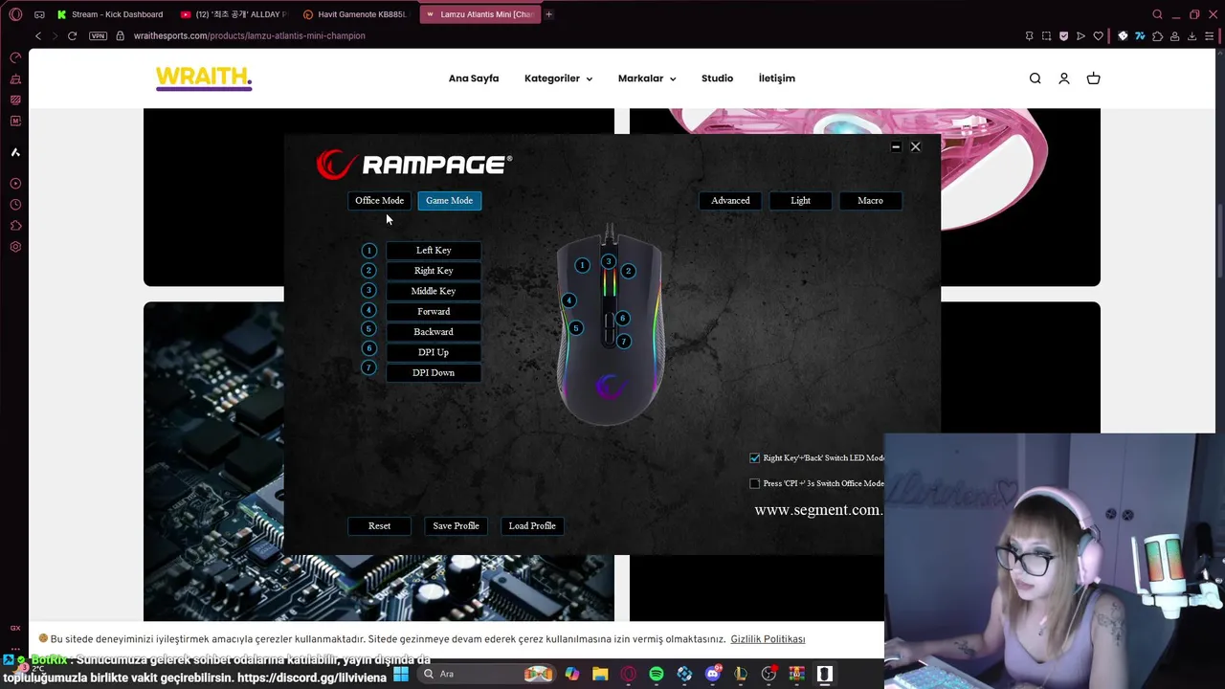
Task: Take a snapshot with the dashed-square icon
Action: (x=1046, y=35)
